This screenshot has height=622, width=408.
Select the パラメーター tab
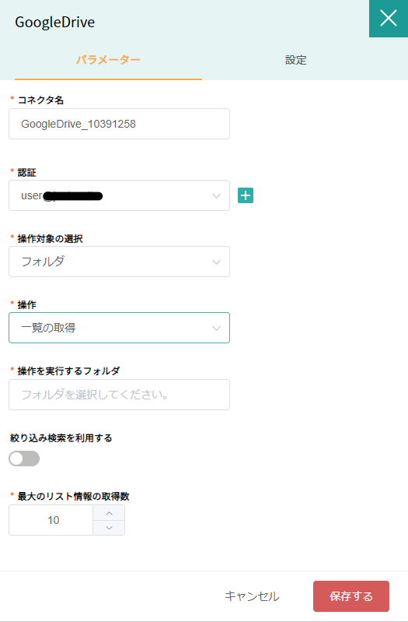[x=108, y=60]
